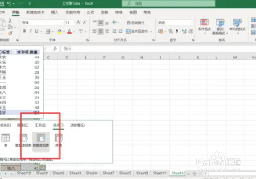Open the number format combo box
The image size is (256, 179).
(x=175, y=23)
